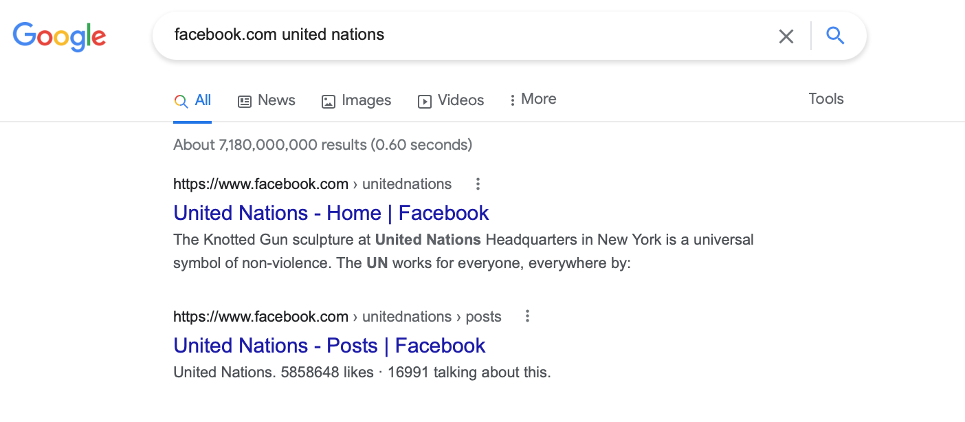The height and width of the screenshot is (422, 965).
Task: Select the All results tab
Action: click(193, 100)
